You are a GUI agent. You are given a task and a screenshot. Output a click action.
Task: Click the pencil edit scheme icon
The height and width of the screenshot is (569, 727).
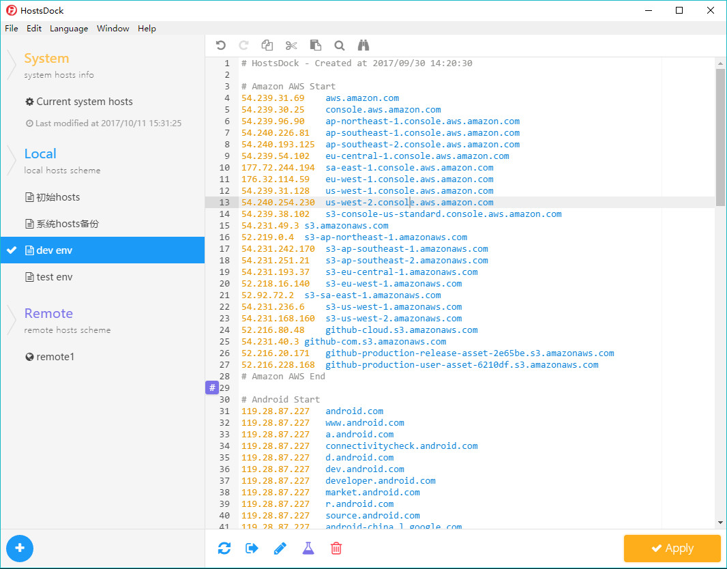tap(280, 548)
